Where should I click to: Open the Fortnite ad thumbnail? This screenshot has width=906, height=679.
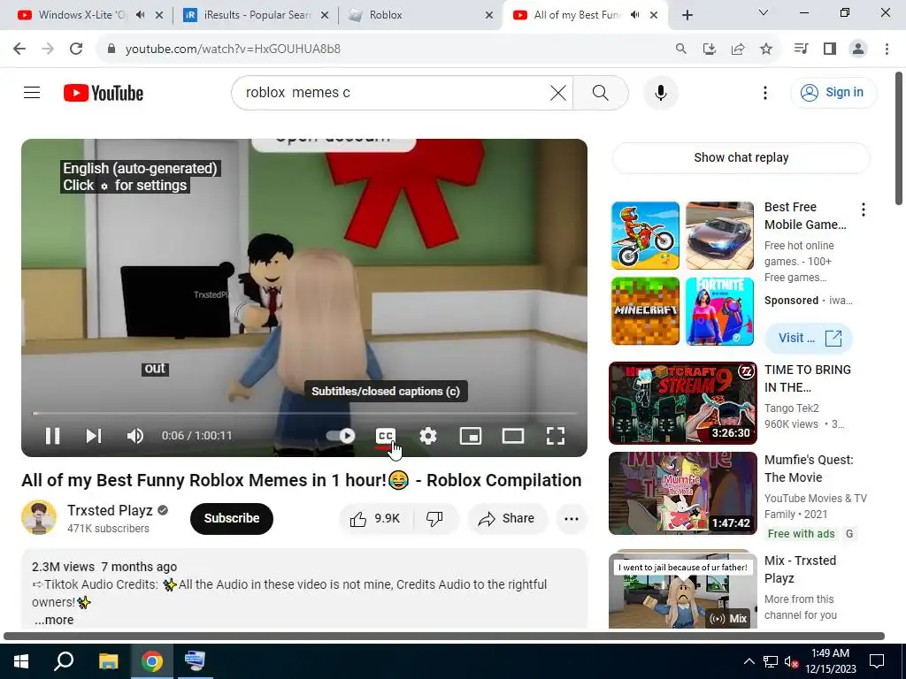point(719,311)
